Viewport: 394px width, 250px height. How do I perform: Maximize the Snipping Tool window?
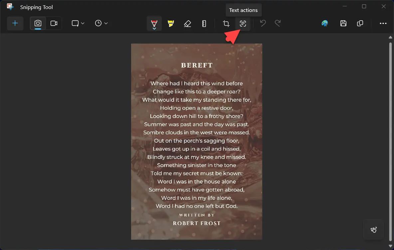(364, 6)
